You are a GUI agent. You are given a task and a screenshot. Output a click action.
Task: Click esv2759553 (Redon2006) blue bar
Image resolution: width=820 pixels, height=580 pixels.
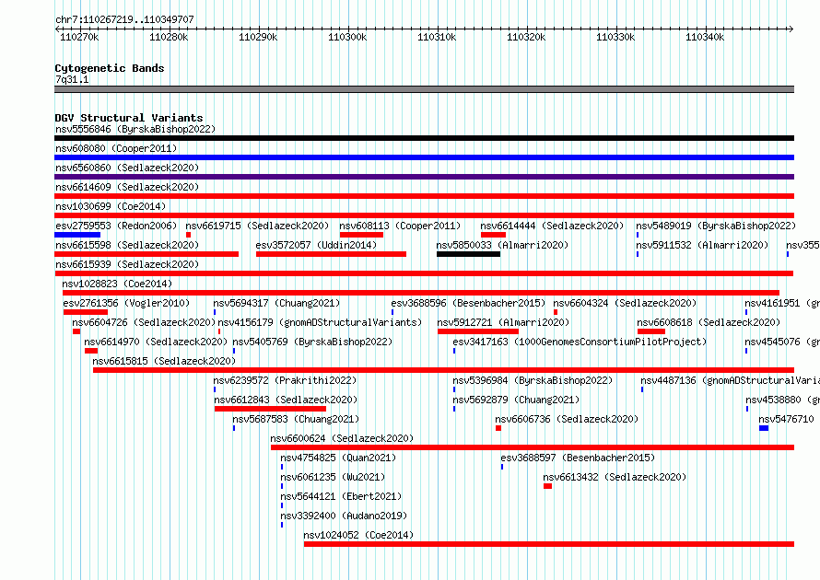coord(77,235)
